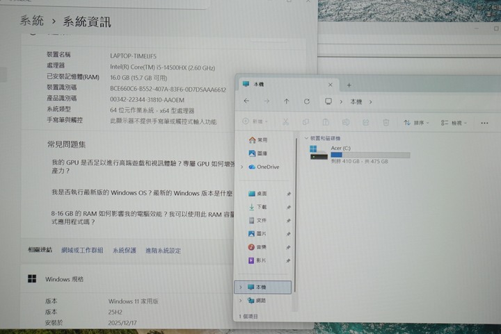Viewport: 501px width, 334px height.
Task: Click the 本機 breadcrumb in address bar
Action: pos(356,101)
